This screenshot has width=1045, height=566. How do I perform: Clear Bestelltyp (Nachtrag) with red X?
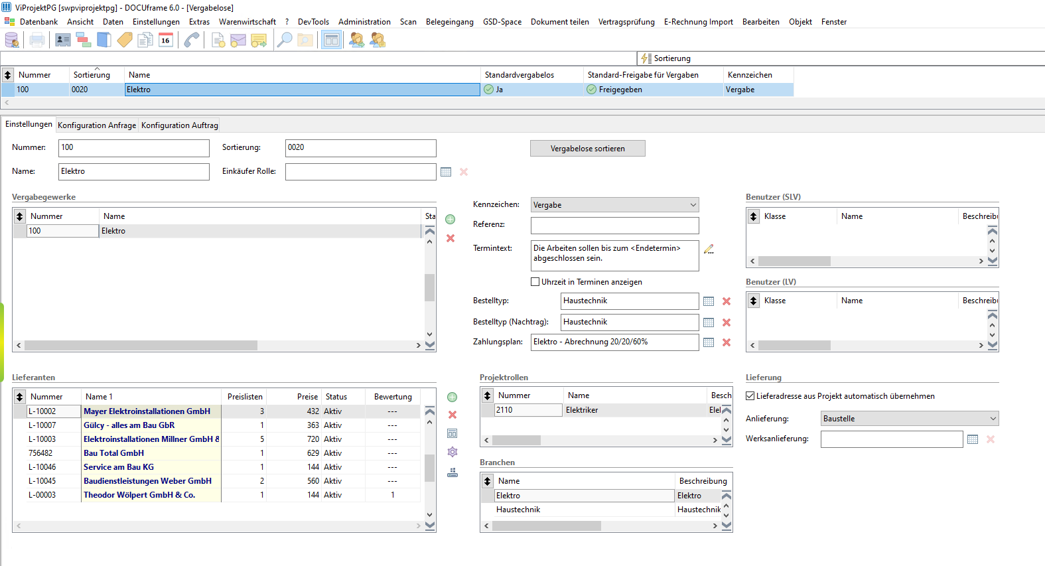(x=727, y=322)
